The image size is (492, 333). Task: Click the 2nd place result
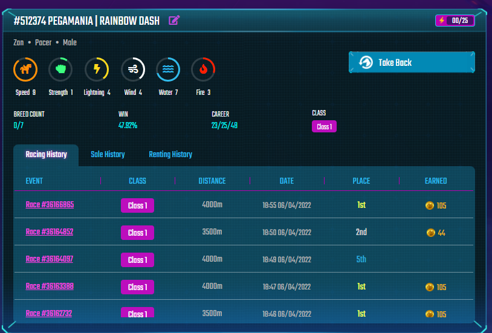click(361, 232)
